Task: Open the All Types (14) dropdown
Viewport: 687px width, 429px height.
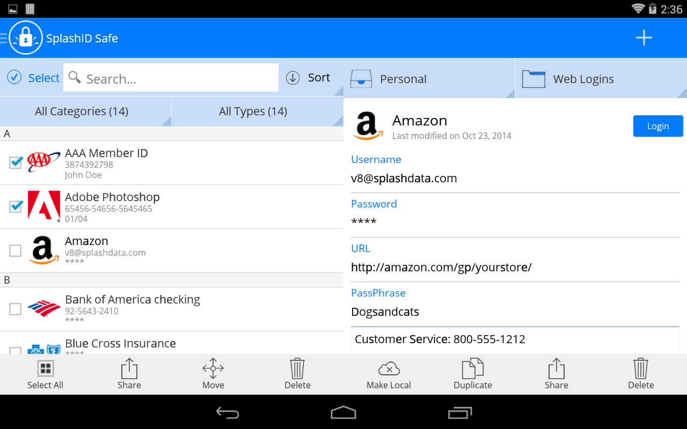Action: click(x=258, y=112)
